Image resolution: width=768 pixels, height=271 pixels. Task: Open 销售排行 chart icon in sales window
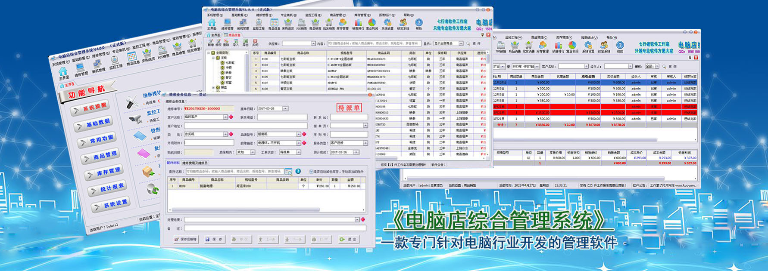point(559,47)
